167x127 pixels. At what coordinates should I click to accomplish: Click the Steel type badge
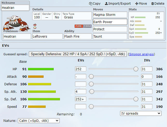click(x=87, y=26)
